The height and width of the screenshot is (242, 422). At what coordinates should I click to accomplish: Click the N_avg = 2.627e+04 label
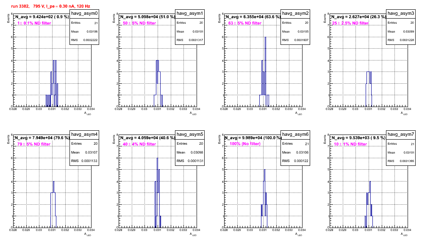(358, 17)
